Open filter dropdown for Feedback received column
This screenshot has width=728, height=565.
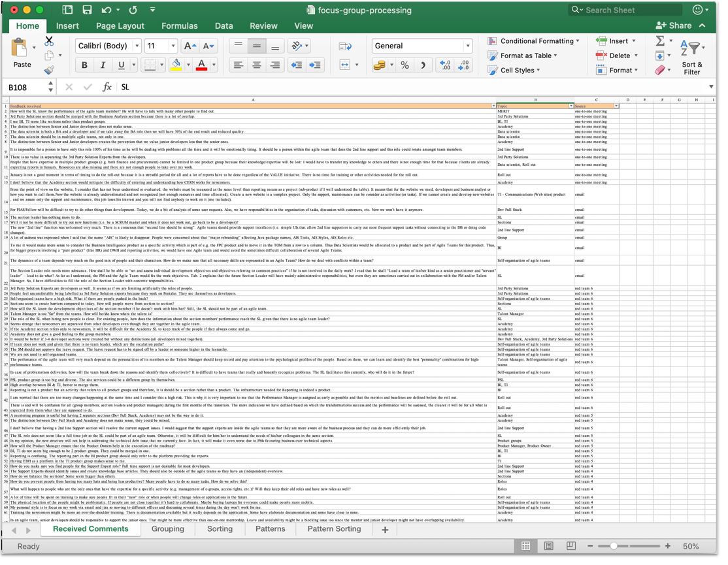coord(493,106)
